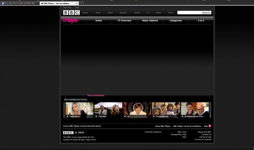
Task: Open the Parental Guidance link
Action: pyautogui.click(x=153, y=132)
